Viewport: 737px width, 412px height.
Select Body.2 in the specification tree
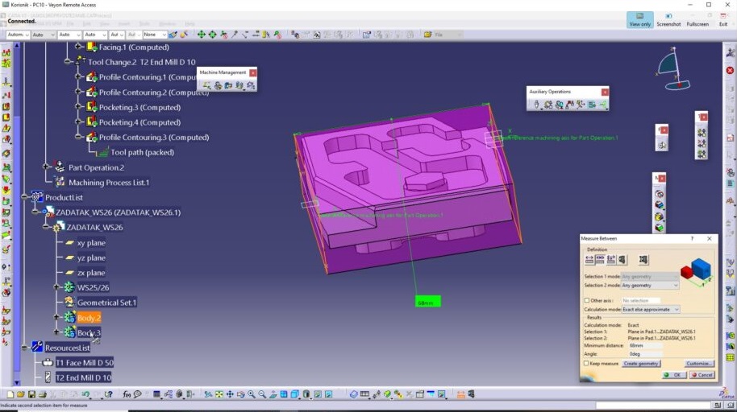point(89,318)
